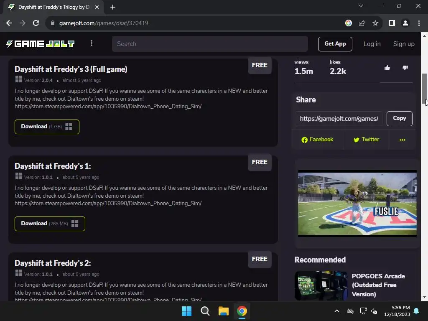Click the Game Jolt logo
Screen dimensions: 428x321
tap(41, 43)
